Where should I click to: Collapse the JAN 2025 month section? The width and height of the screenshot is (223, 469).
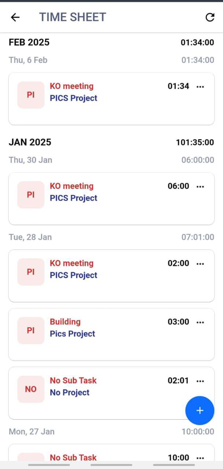tap(30, 142)
